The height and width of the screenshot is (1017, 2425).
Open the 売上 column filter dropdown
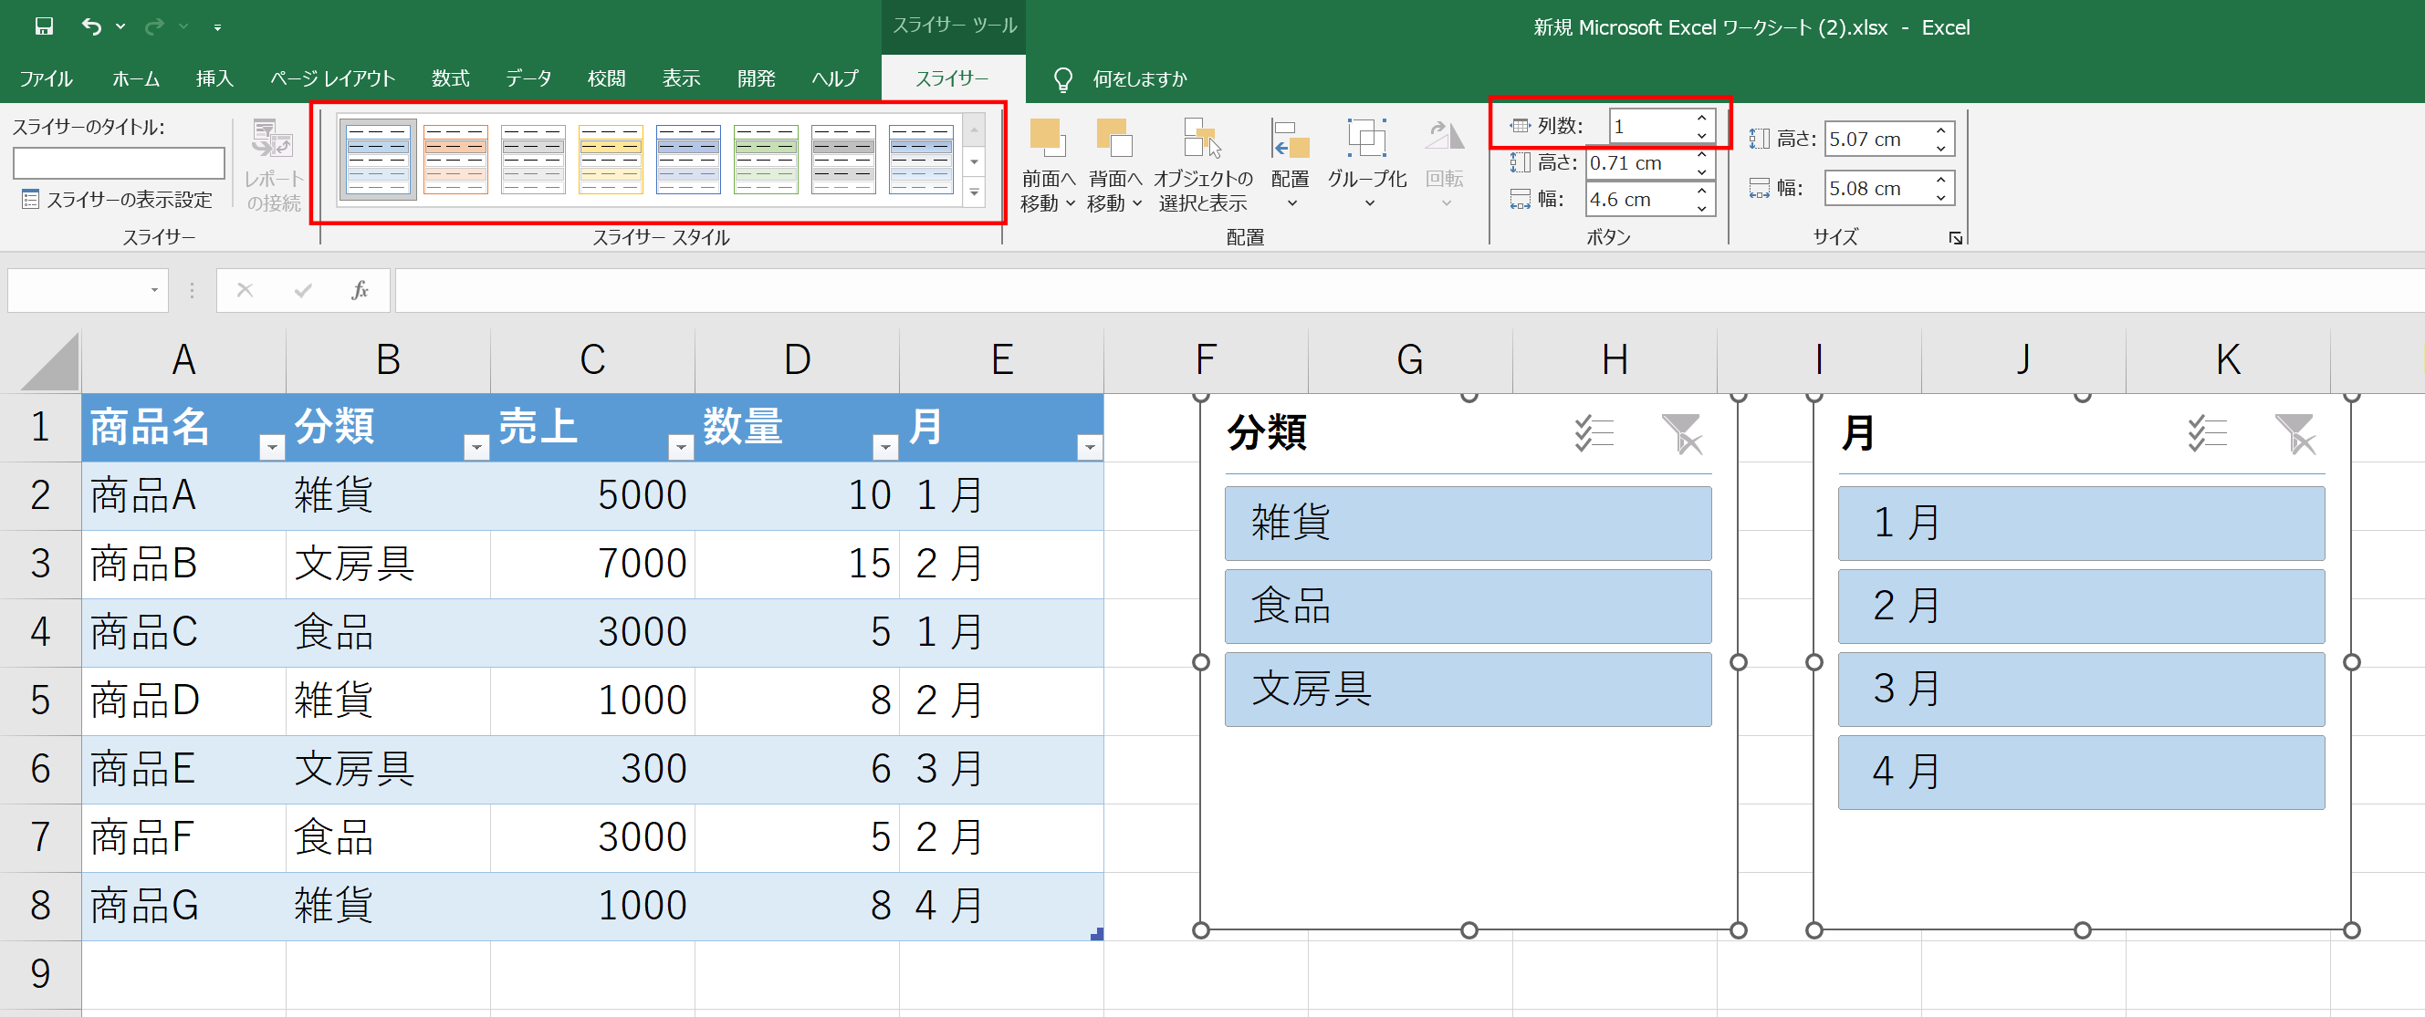click(x=681, y=448)
